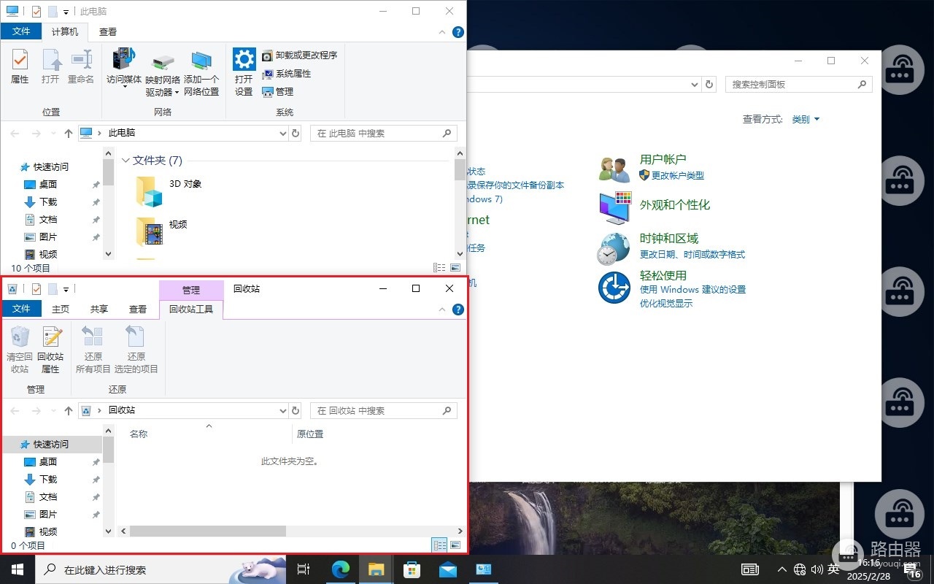This screenshot has width=934, height=584.
Task: Go up one level in This PC
Action: [69, 134]
